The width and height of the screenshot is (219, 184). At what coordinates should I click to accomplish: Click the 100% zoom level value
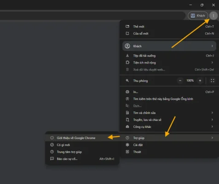coord(190,80)
